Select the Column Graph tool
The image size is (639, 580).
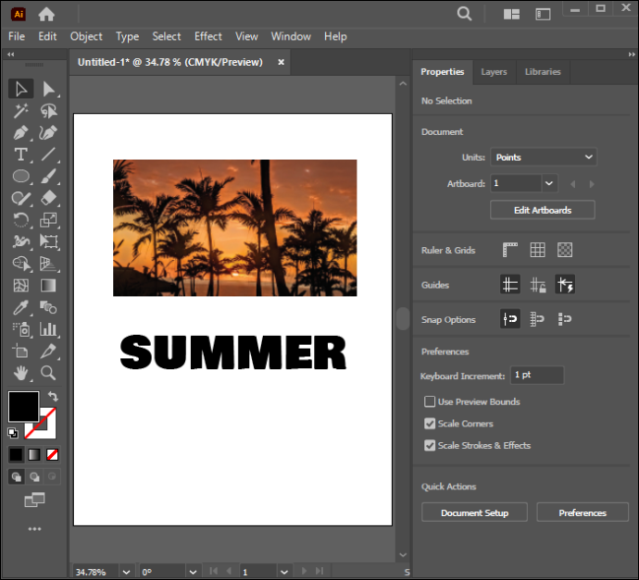[48, 329]
